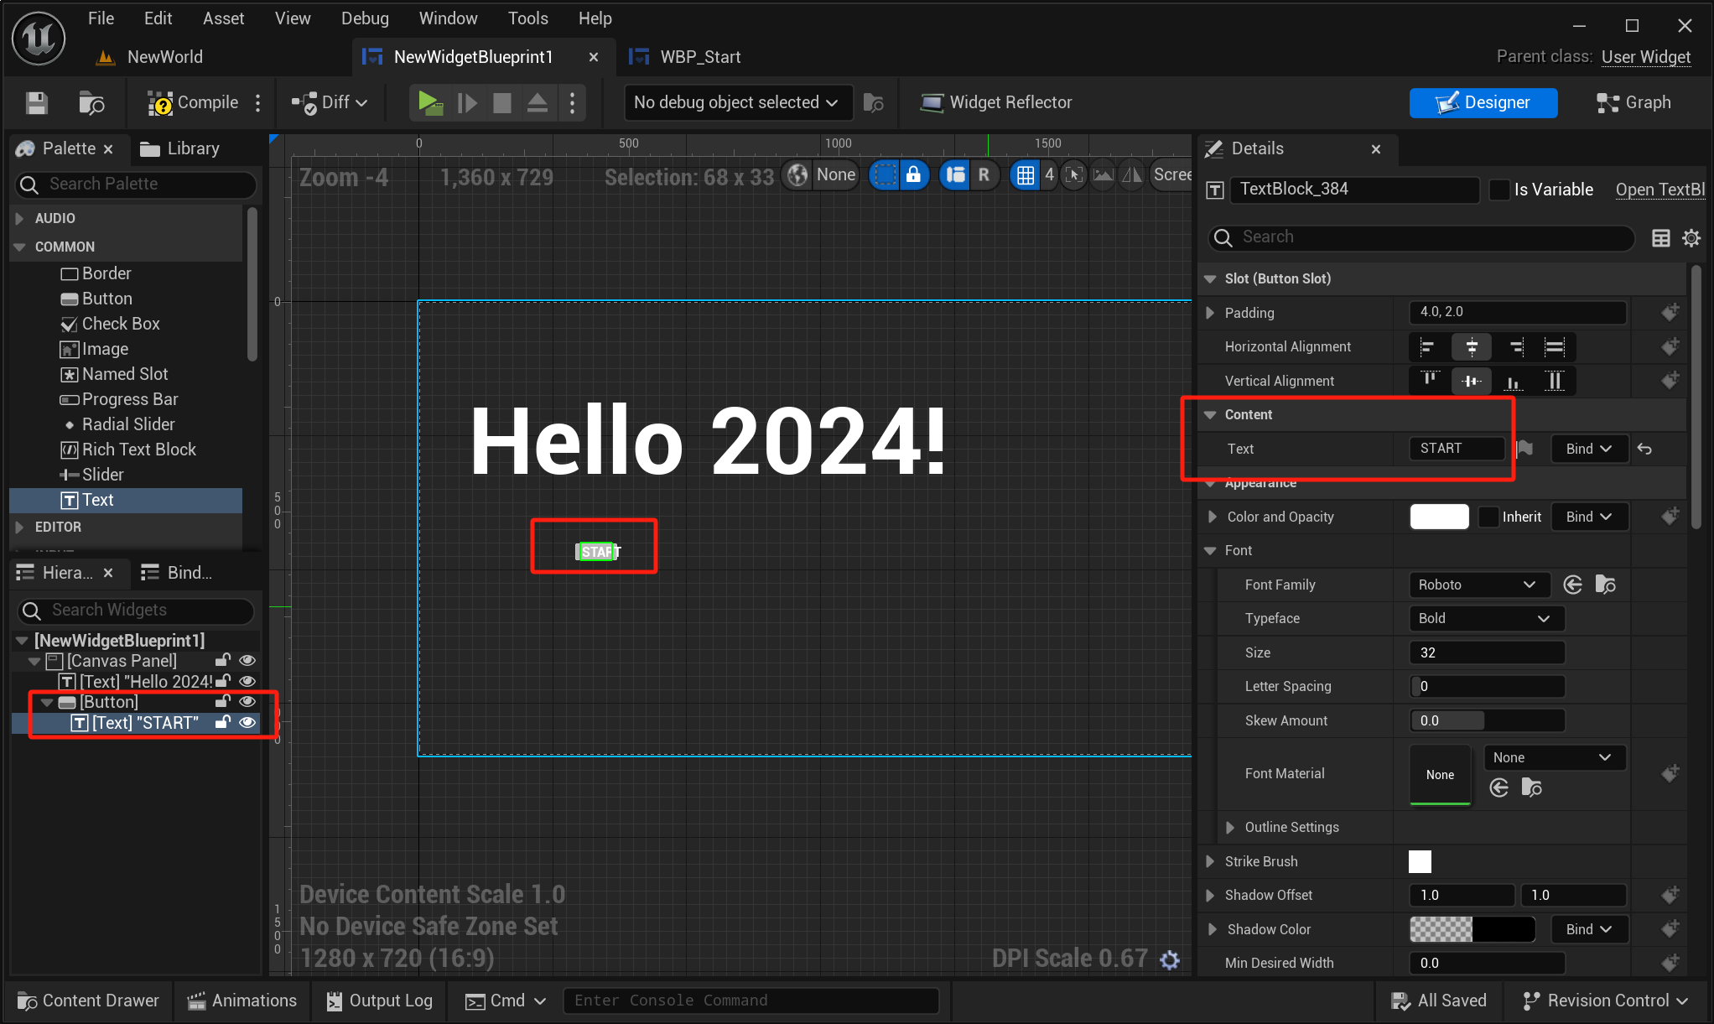Click the localization globe icon in viewport
The height and width of the screenshot is (1024, 1714).
coord(798,174)
